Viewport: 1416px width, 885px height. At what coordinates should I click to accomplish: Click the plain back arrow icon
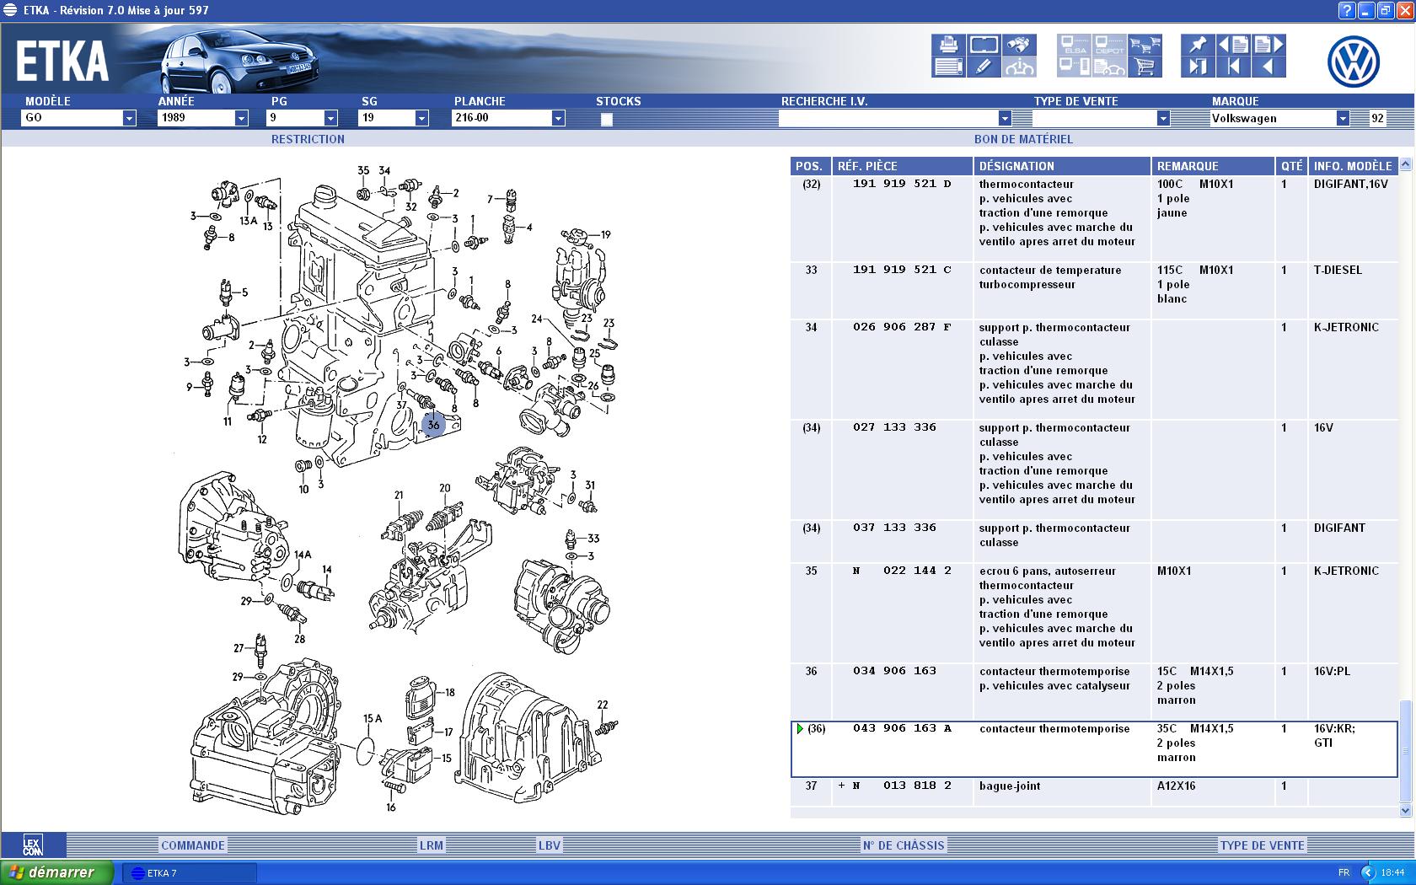[x=1268, y=67]
